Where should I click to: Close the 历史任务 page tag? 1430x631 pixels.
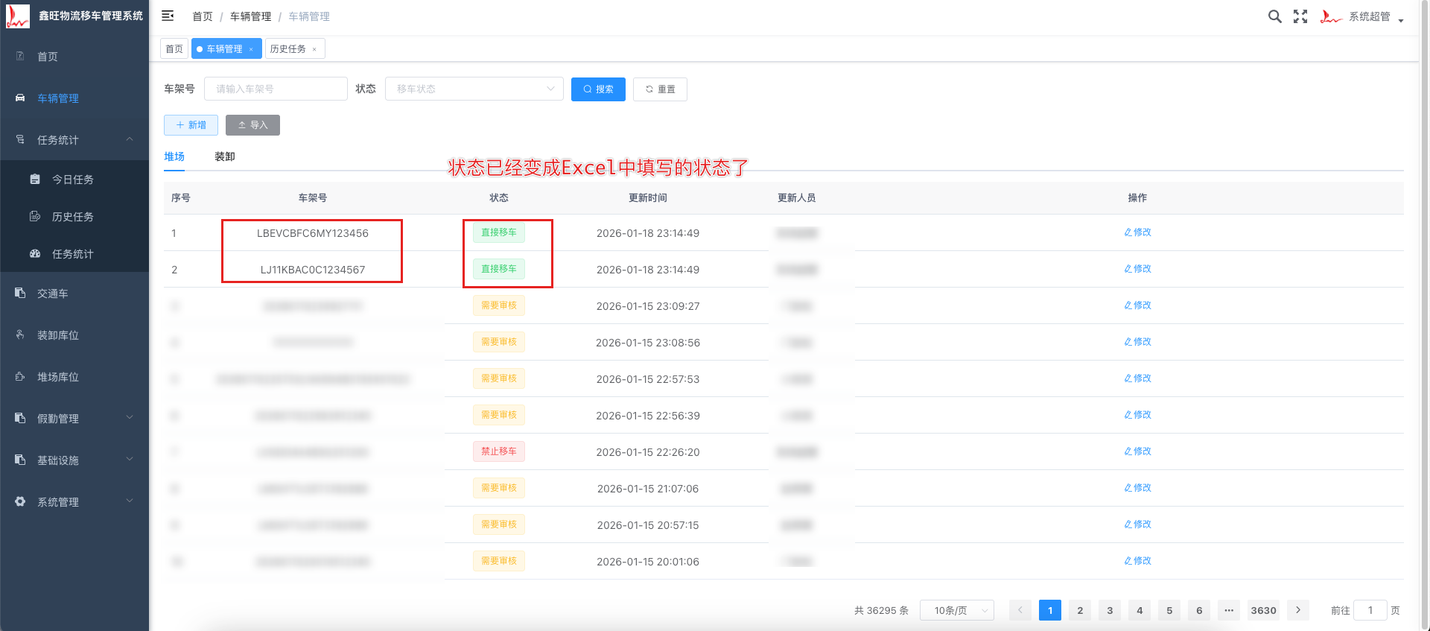click(314, 49)
